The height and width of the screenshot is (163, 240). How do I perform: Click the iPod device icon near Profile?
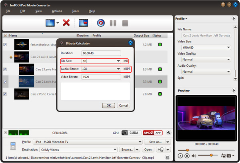[13, 145]
